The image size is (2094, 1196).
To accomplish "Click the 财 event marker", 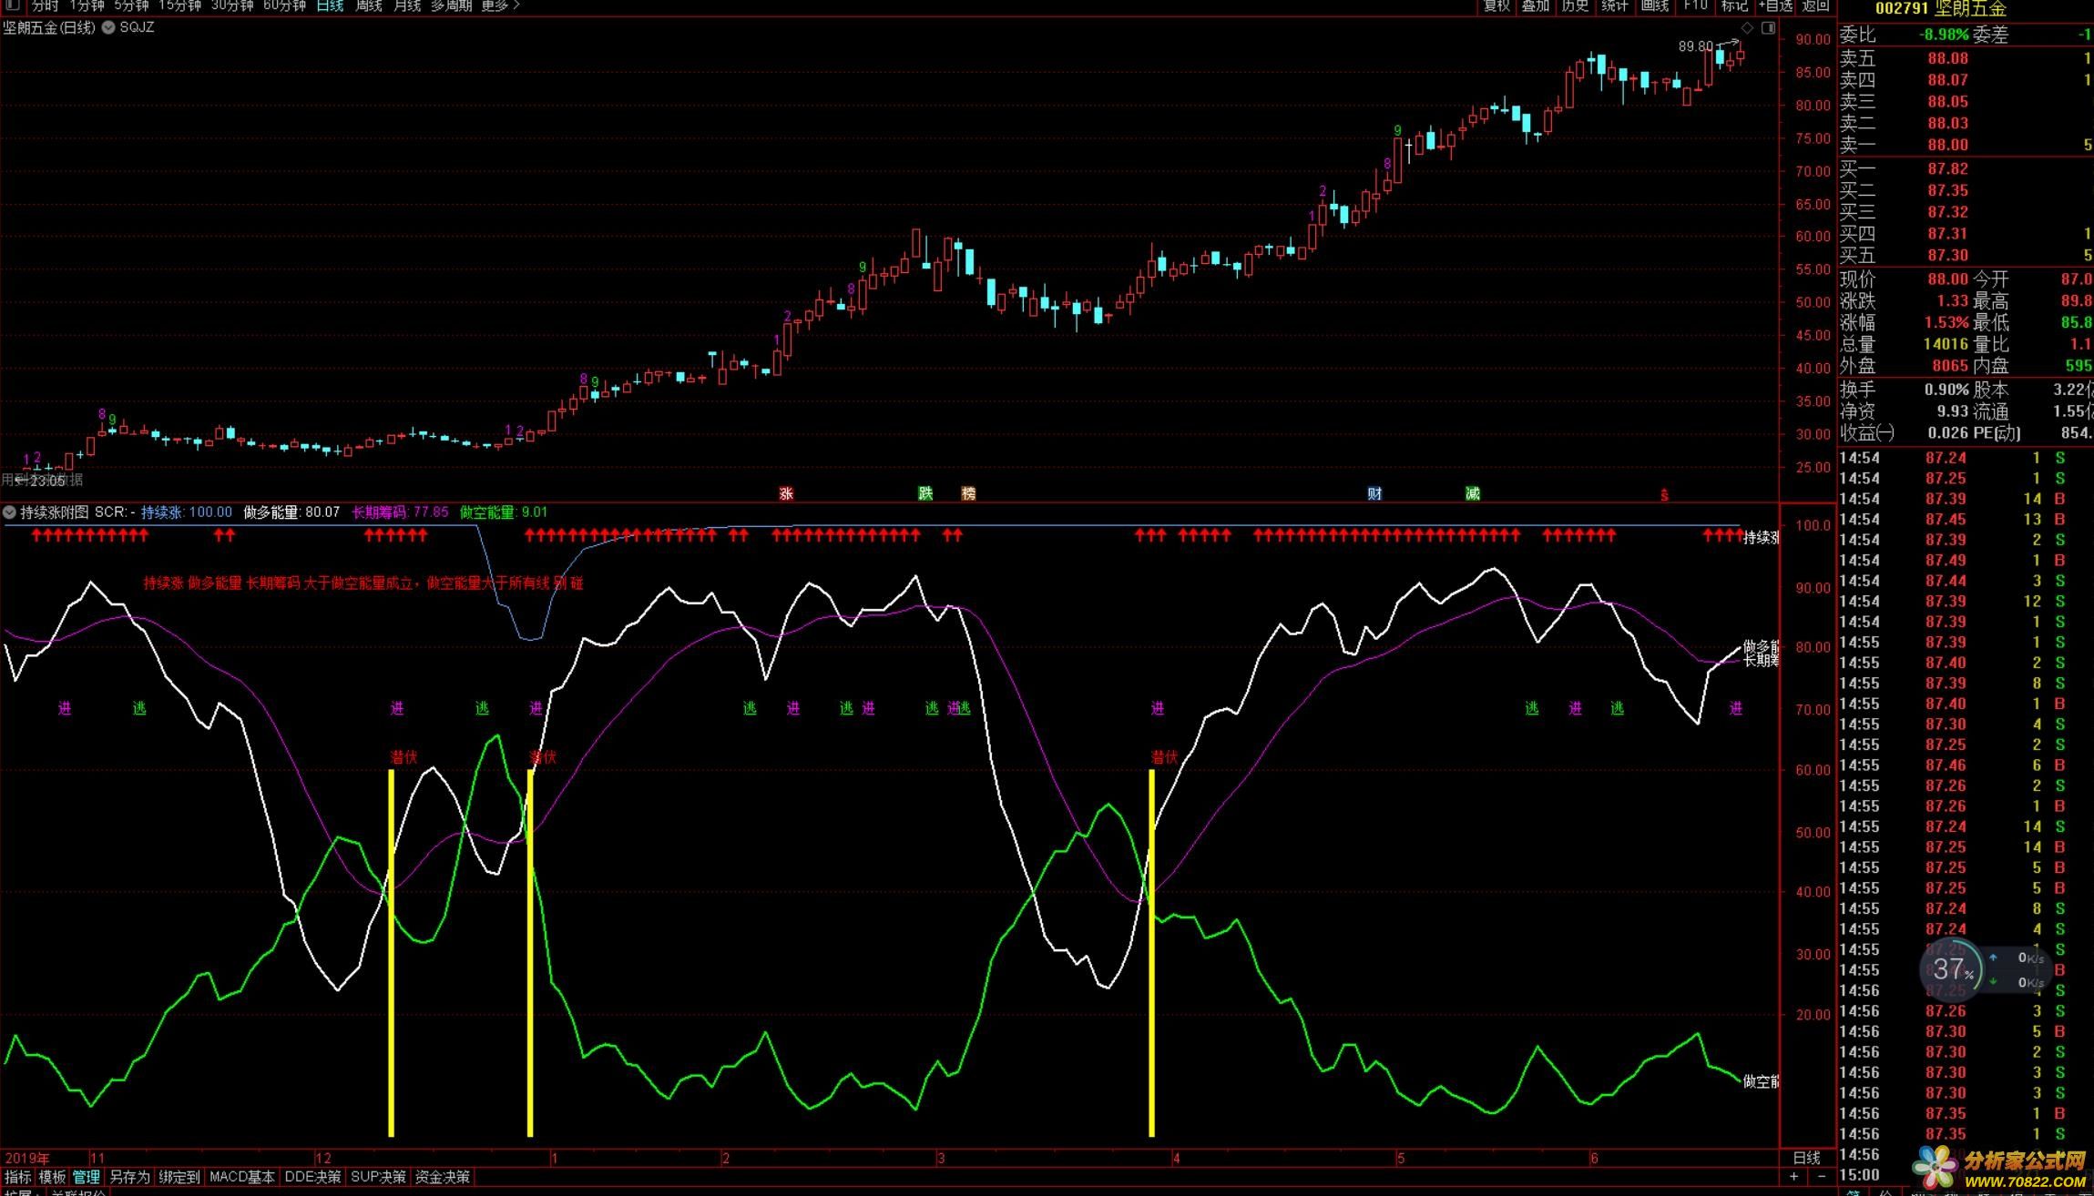I will click(1374, 493).
